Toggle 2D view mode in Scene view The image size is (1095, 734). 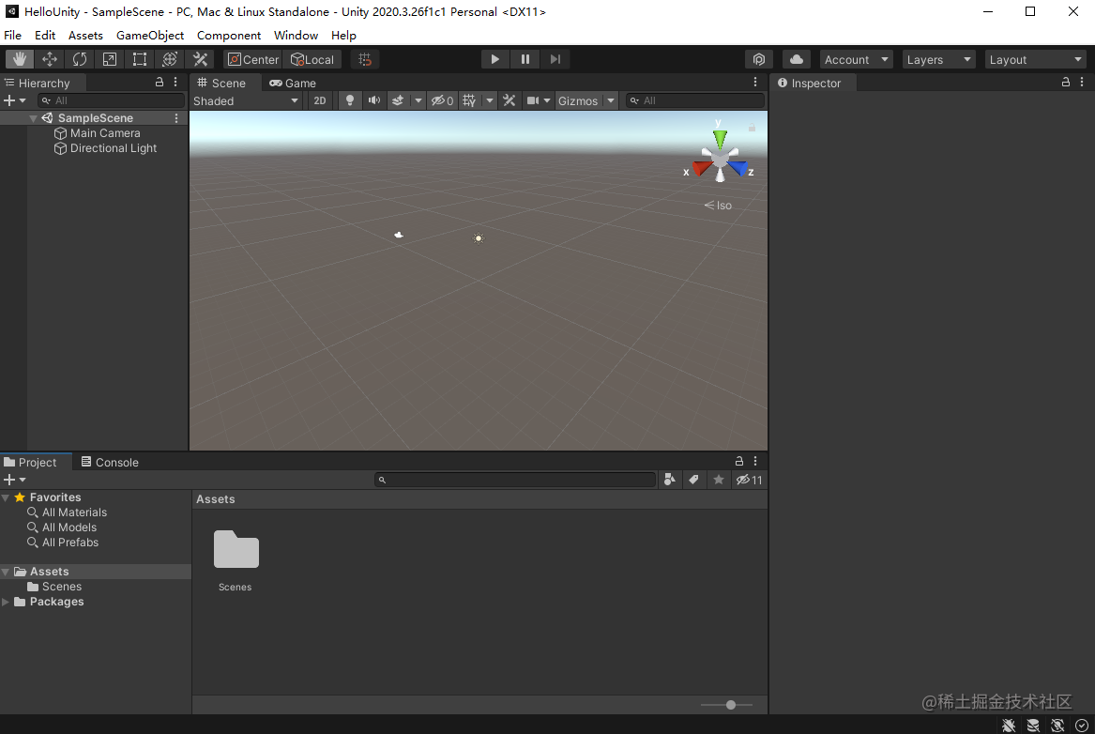[x=320, y=100]
